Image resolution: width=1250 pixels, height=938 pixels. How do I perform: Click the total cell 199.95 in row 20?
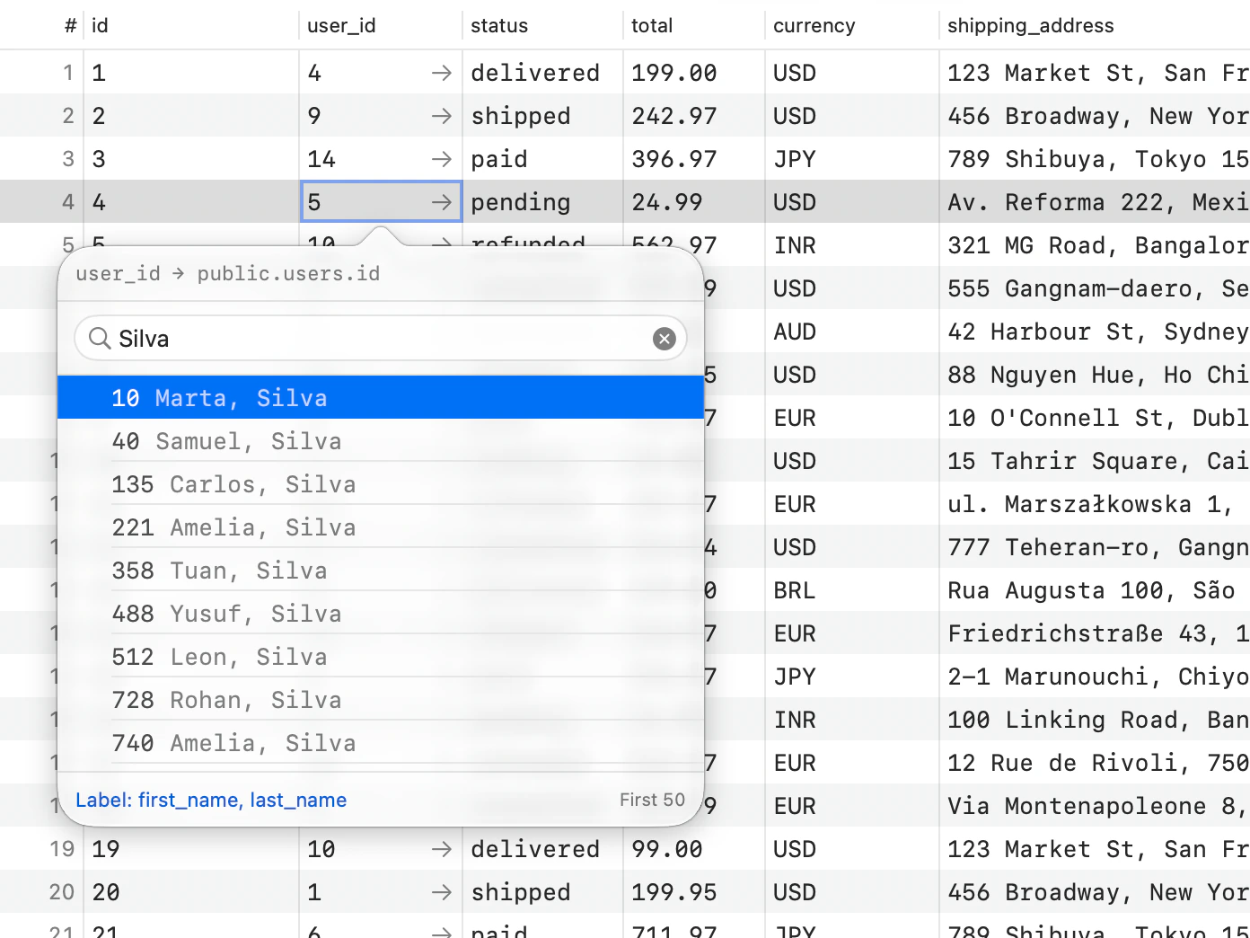click(x=694, y=892)
